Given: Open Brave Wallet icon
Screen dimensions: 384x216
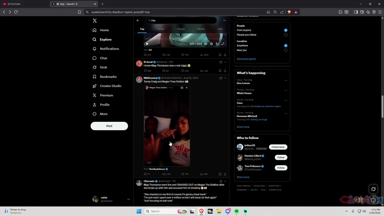Looking at the screenshot, I should pos(362,12).
